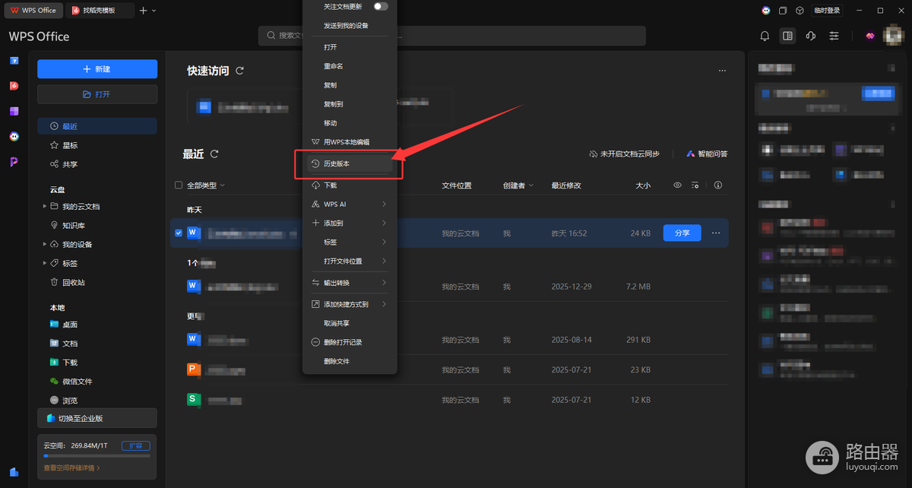This screenshot has width=912, height=488.
Task: Select 历史版本 from the context menu
Action: (x=350, y=163)
